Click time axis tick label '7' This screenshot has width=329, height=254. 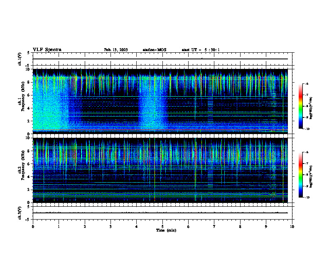click(214, 227)
